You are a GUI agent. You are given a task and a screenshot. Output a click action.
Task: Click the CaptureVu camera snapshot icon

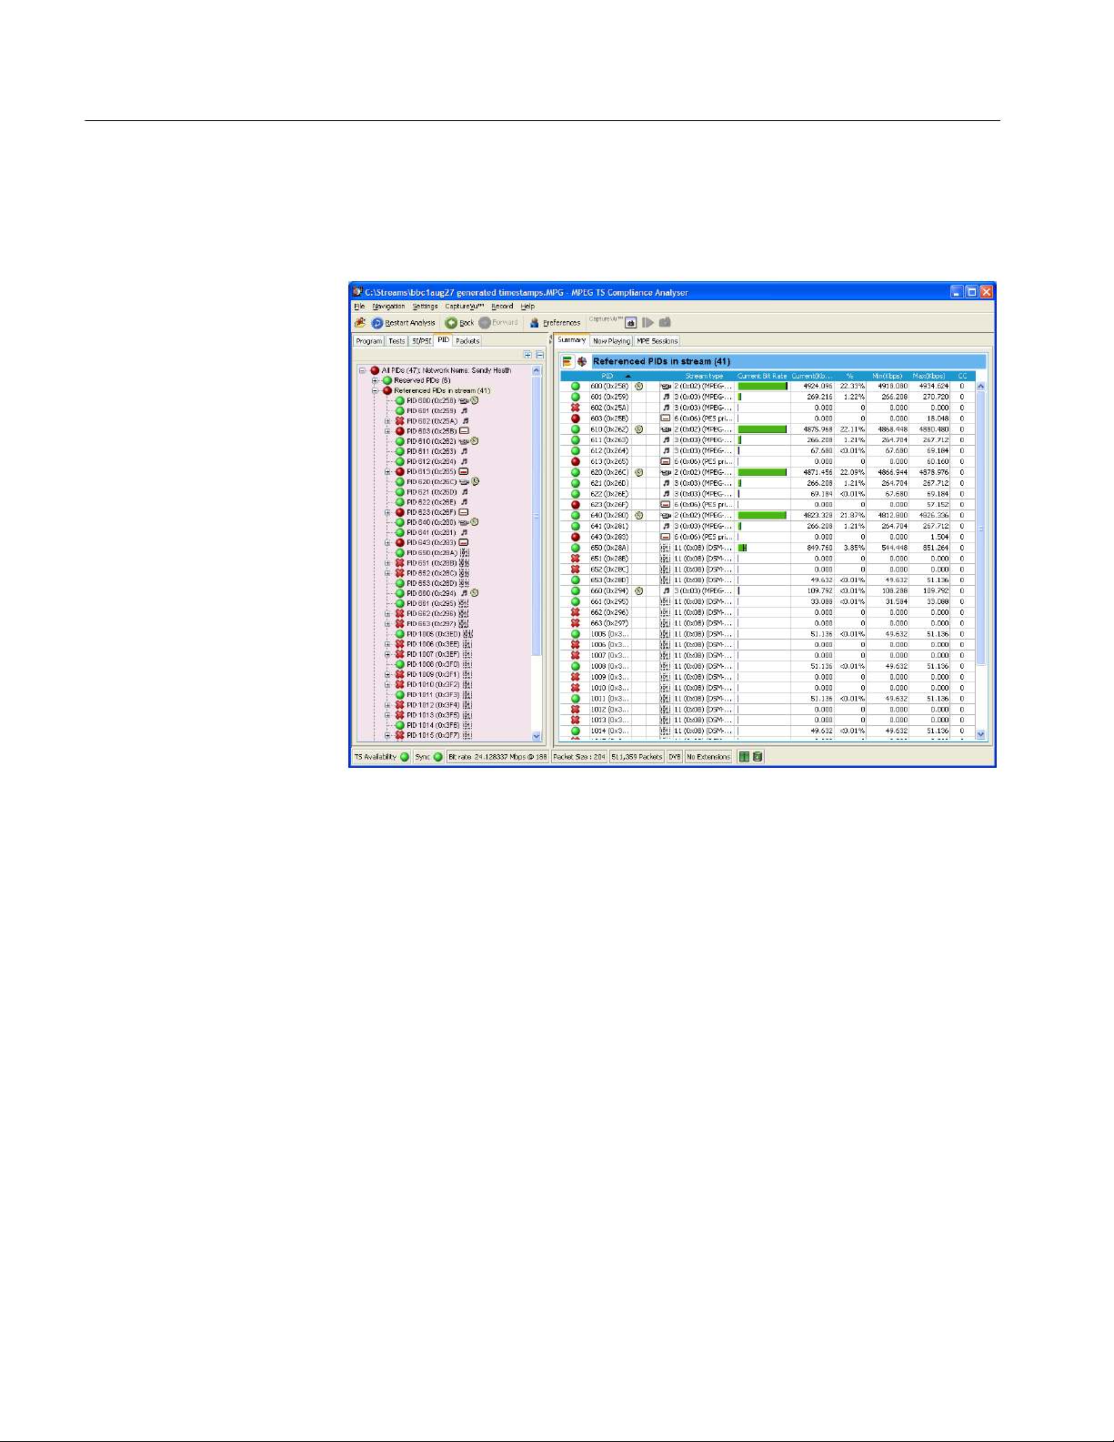tap(665, 323)
